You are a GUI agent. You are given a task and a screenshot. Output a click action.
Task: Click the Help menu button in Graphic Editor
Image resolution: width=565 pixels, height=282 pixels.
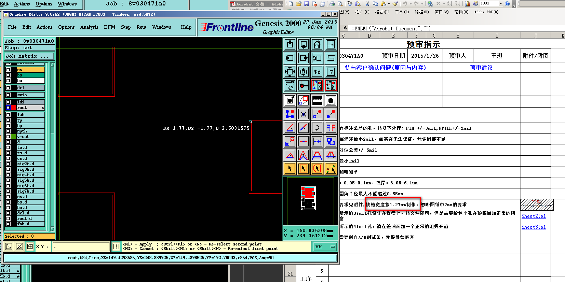(x=186, y=27)
